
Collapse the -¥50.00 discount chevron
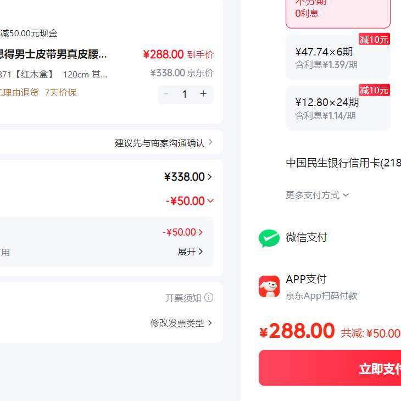point(210,201)
